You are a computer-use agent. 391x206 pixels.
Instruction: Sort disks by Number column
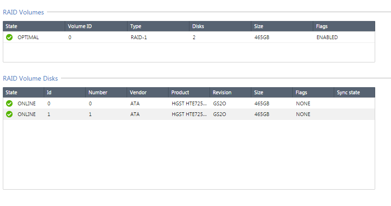106,92
